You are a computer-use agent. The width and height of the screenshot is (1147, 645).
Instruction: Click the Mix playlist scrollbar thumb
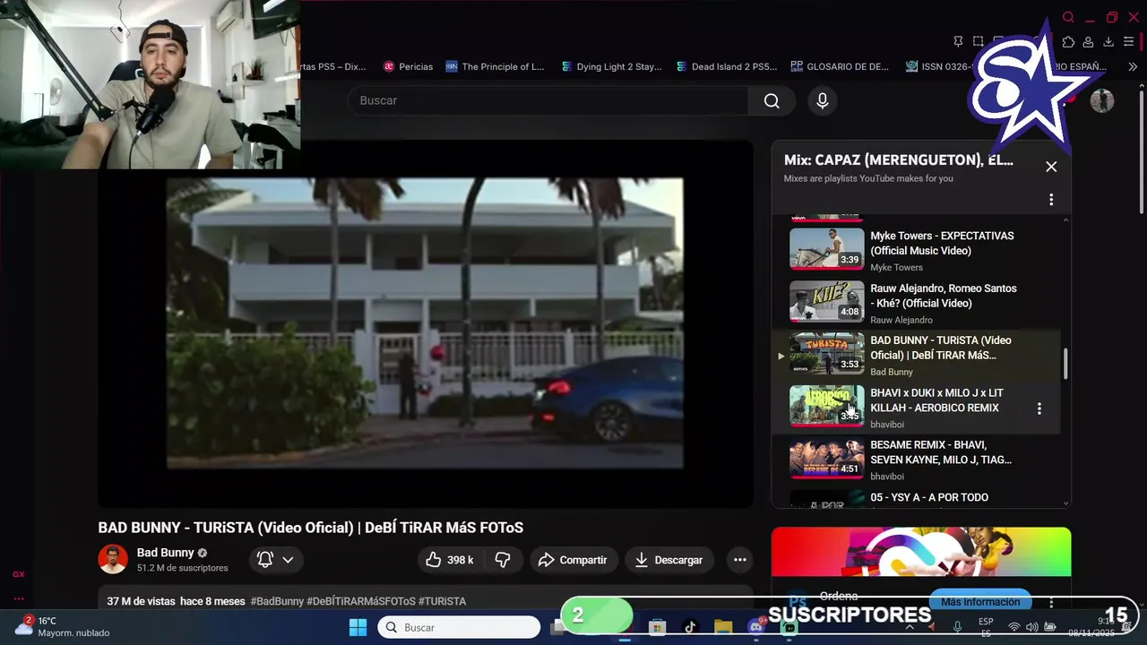click(1065, 364)
